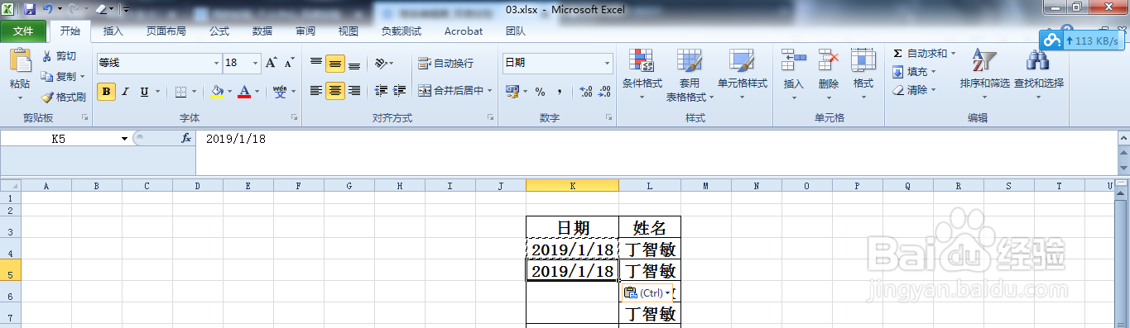Open the fill color dropdown arrow
This screenshot has height=328, width=1130.
click(x=229, y=91)
